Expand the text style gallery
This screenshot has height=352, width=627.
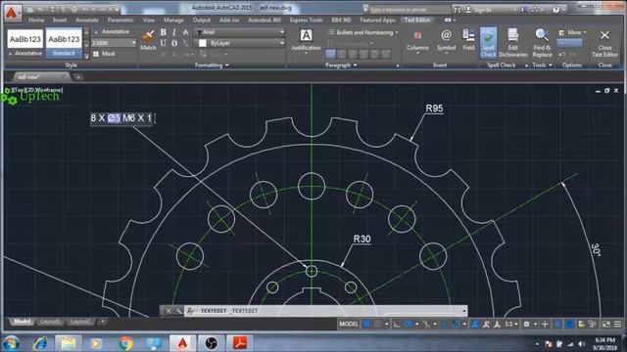tap(86, 57)
